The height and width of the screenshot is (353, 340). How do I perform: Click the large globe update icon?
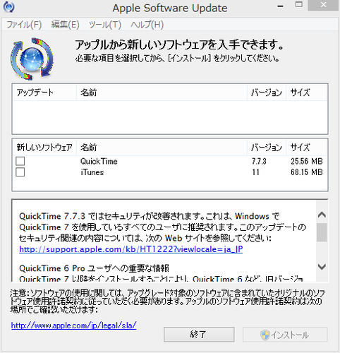tap(32, 59)
